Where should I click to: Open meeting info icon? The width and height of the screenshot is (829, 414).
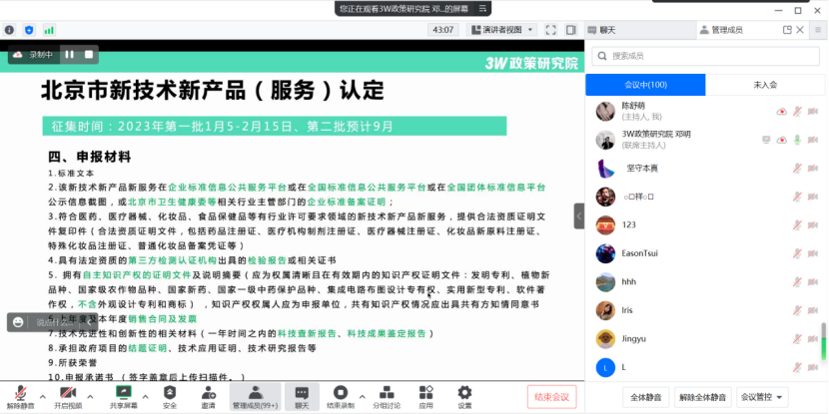[x=10, y=30]
